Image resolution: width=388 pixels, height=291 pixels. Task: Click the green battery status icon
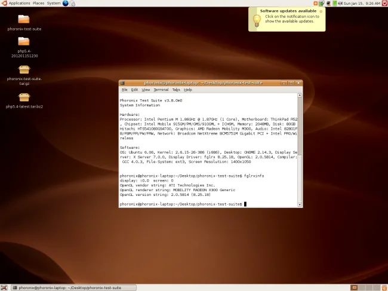coord(334,3)
